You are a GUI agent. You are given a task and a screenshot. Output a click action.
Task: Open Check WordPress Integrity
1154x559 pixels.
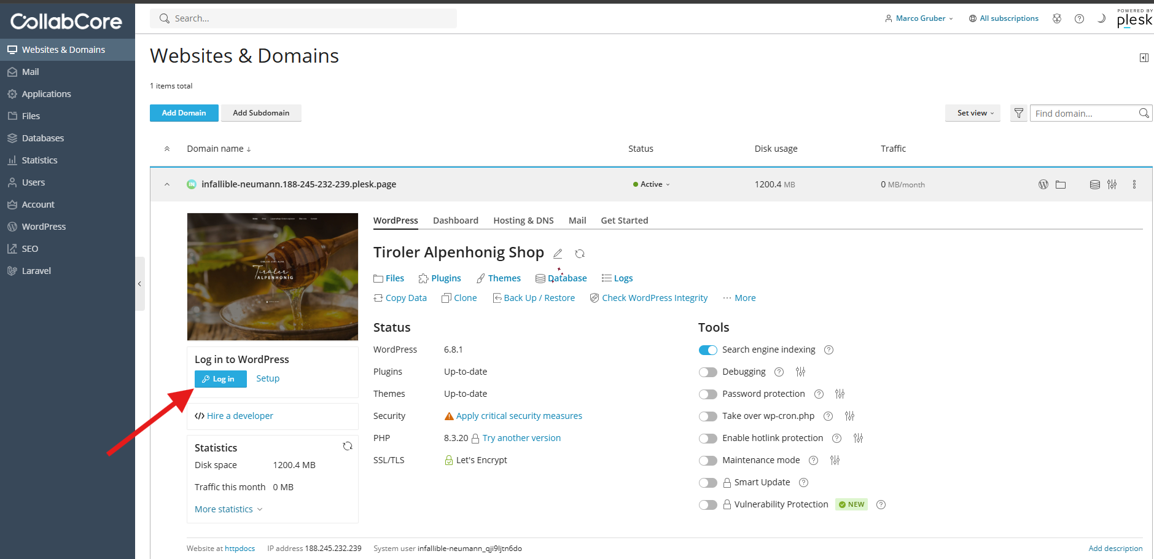tap(649, 298)
